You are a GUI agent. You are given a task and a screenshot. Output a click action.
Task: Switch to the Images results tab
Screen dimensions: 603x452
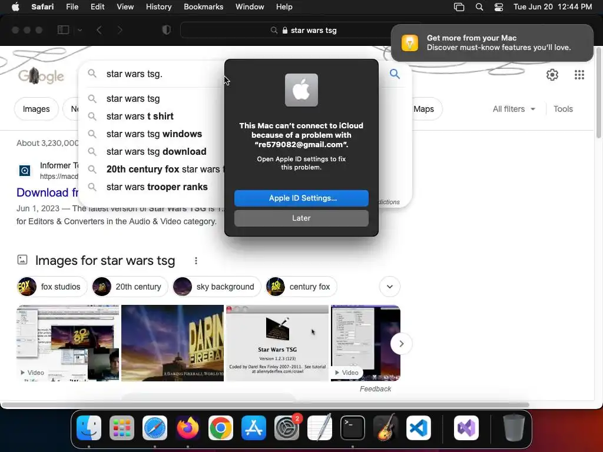click(36, 109)
